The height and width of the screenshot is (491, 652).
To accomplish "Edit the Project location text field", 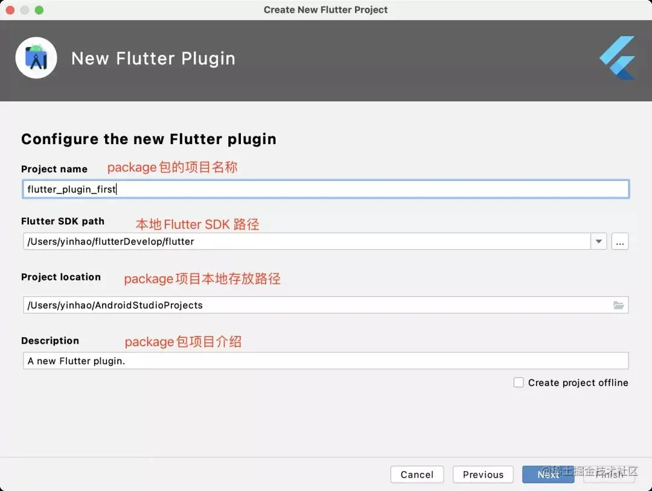I will pos(325,305).
